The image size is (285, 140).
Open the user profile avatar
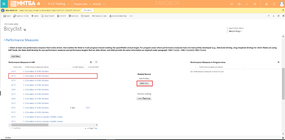pyautogui.click(x=282, y=4)
